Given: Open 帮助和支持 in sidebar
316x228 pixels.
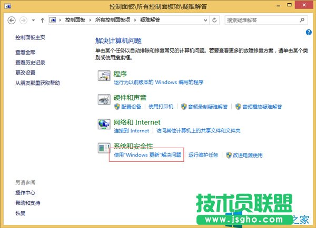Looking at the screenshot, I should (x=28, y=203).
